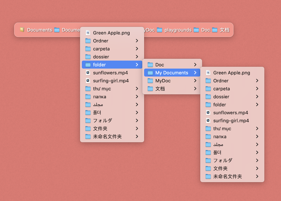Click the Ordner folder icon in rightmost submenu
Image resolution: width=281 pixels, height=201 pixels.
coord(208,81)
